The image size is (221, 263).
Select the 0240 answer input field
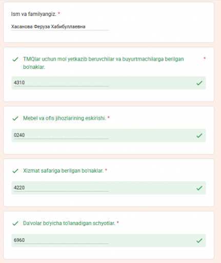(x=61, y=136)
